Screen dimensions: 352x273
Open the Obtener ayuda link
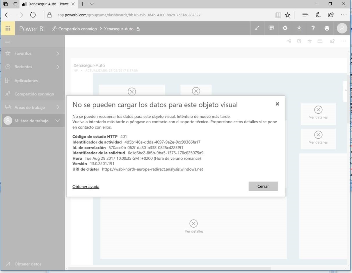click(86, 187)
